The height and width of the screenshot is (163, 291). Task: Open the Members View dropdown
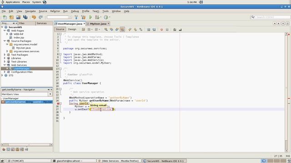[x=50, y=94]
